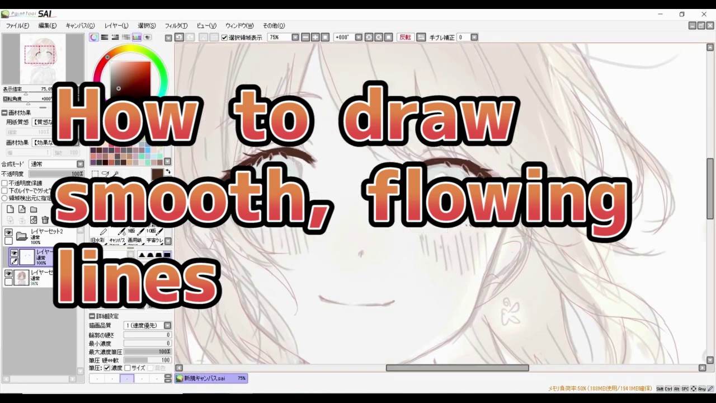Viewport: 716px width, 403px height.
Task: Open the 編集(E) menu
Action: (48, 26)
